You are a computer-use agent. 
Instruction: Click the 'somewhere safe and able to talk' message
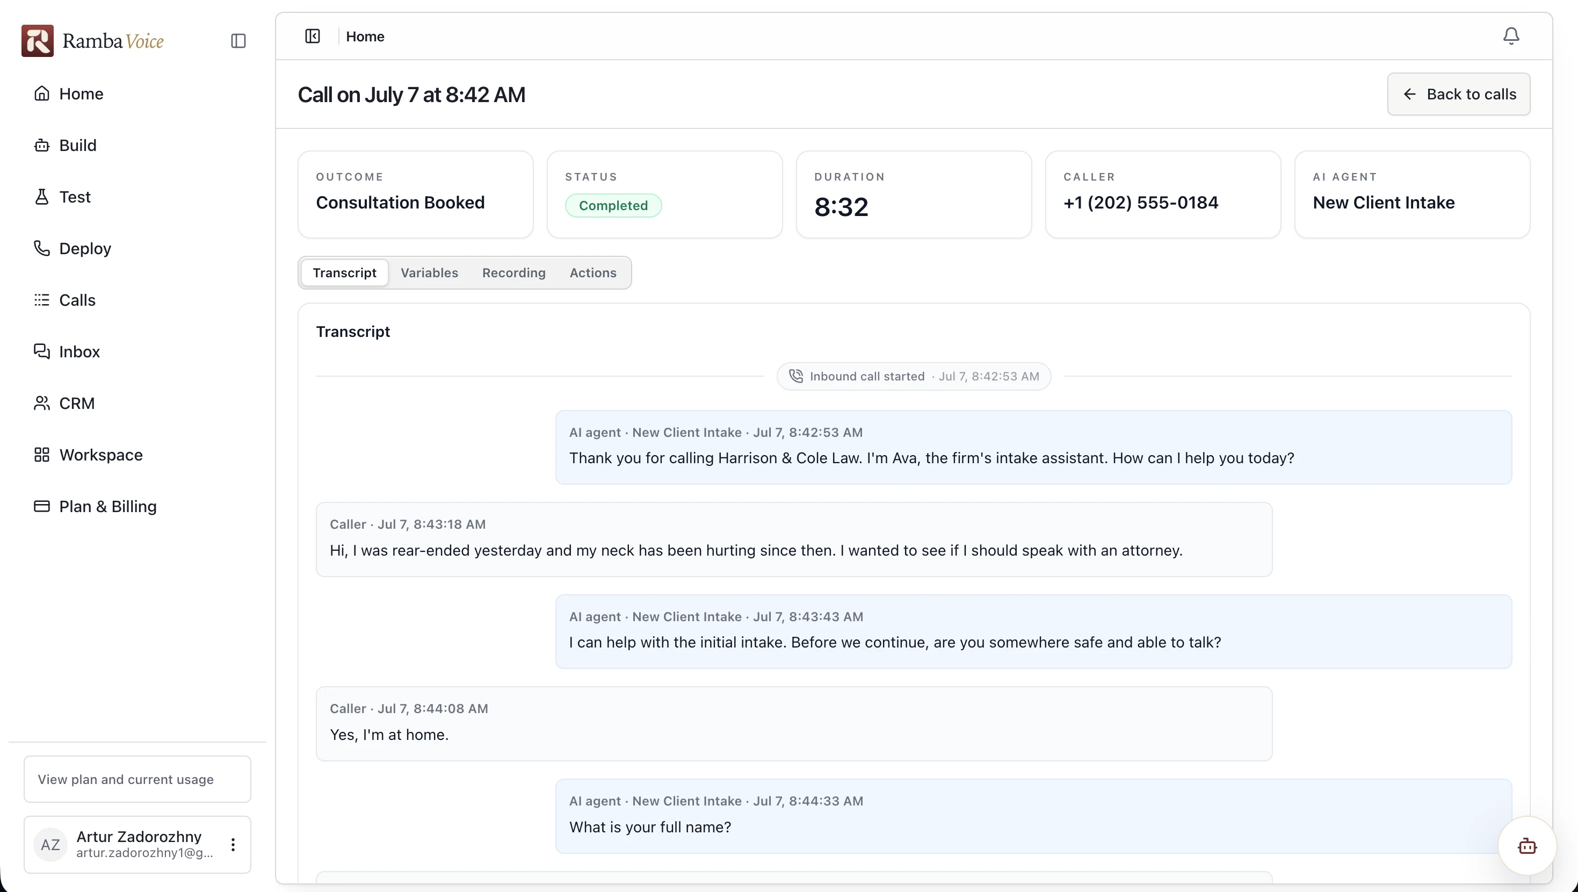1033,631
